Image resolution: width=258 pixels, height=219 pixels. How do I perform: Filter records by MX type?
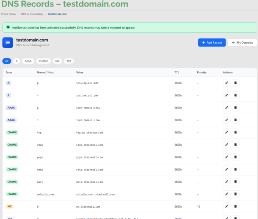(x=57, y=61)
